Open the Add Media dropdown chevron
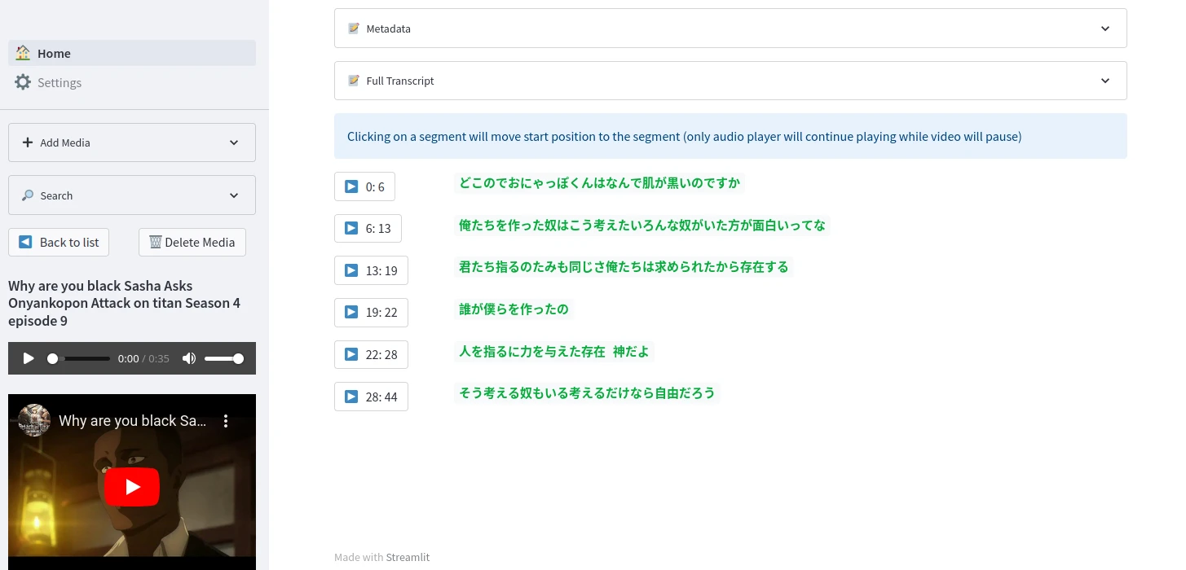The width and height of the screenshot is (1186, 570). click(234, 142)
